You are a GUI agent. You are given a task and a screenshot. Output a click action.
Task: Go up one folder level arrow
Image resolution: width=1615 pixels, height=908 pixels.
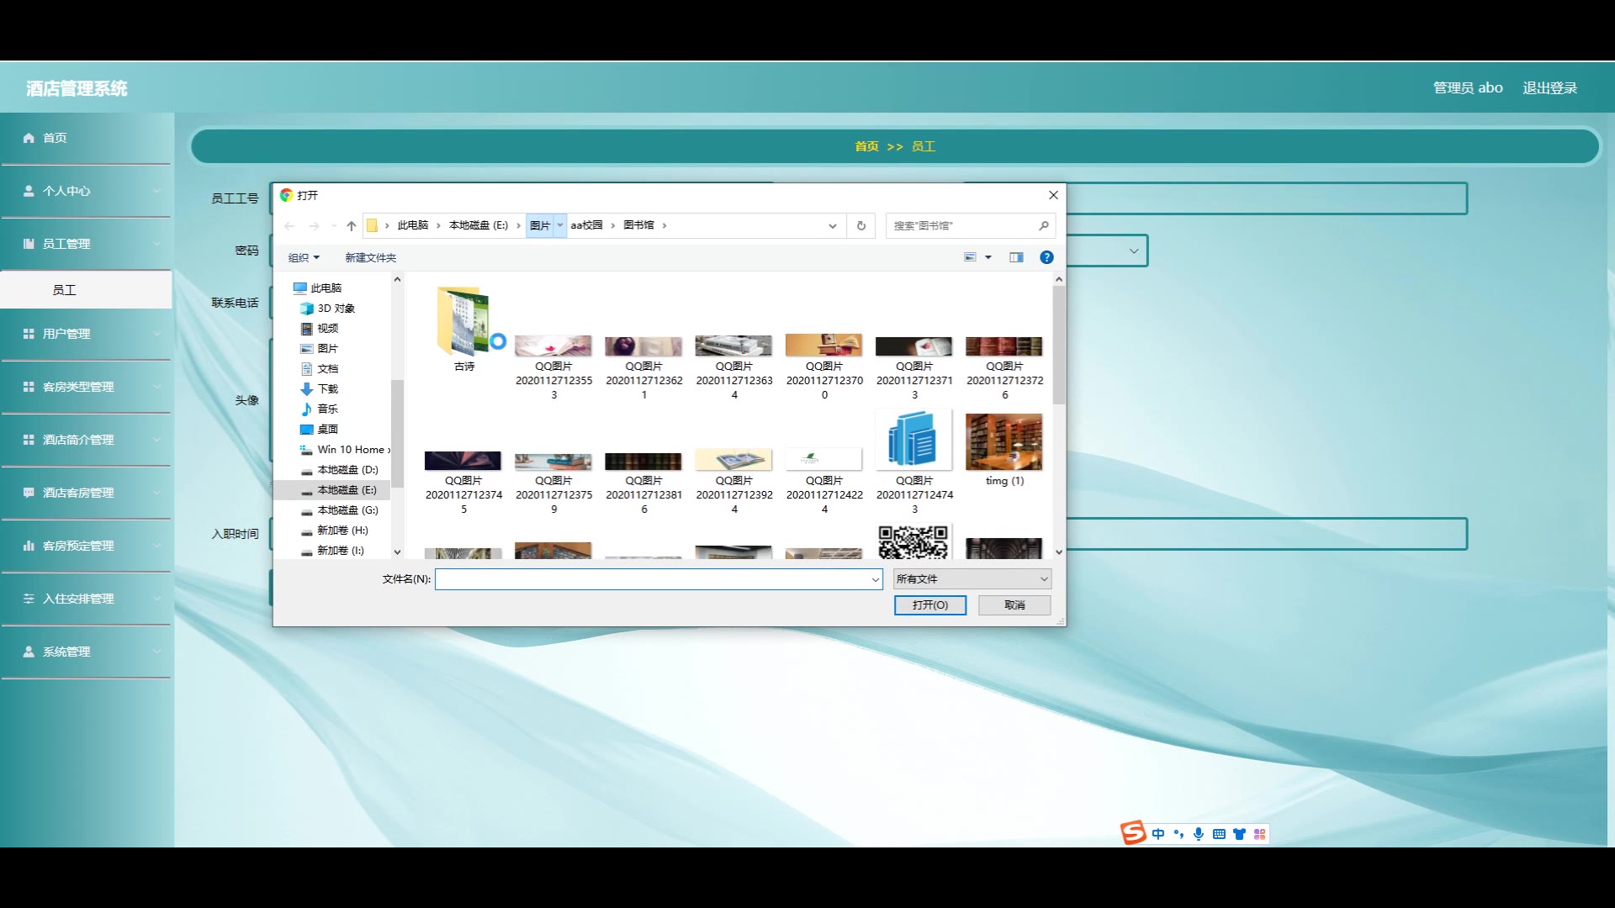(352, 225)
